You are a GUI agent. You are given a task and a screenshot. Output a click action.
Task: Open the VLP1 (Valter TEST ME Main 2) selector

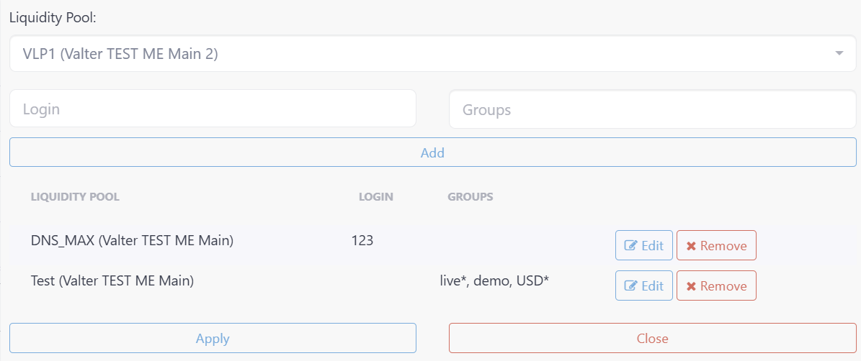pos(433,53)
